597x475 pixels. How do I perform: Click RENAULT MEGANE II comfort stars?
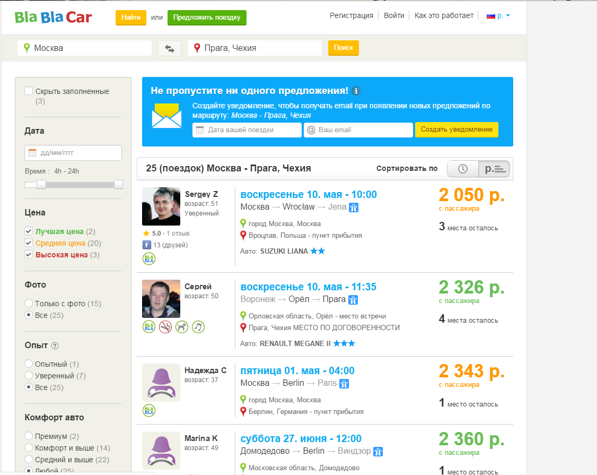(344, 343)
